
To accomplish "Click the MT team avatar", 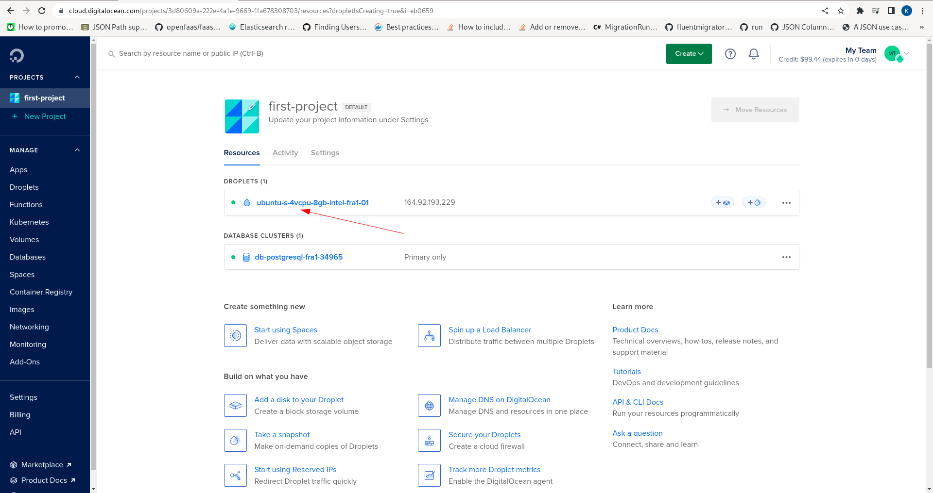I will [x=893, y=53].
